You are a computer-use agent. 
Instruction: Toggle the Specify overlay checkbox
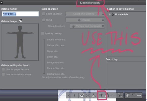[42, 33]
